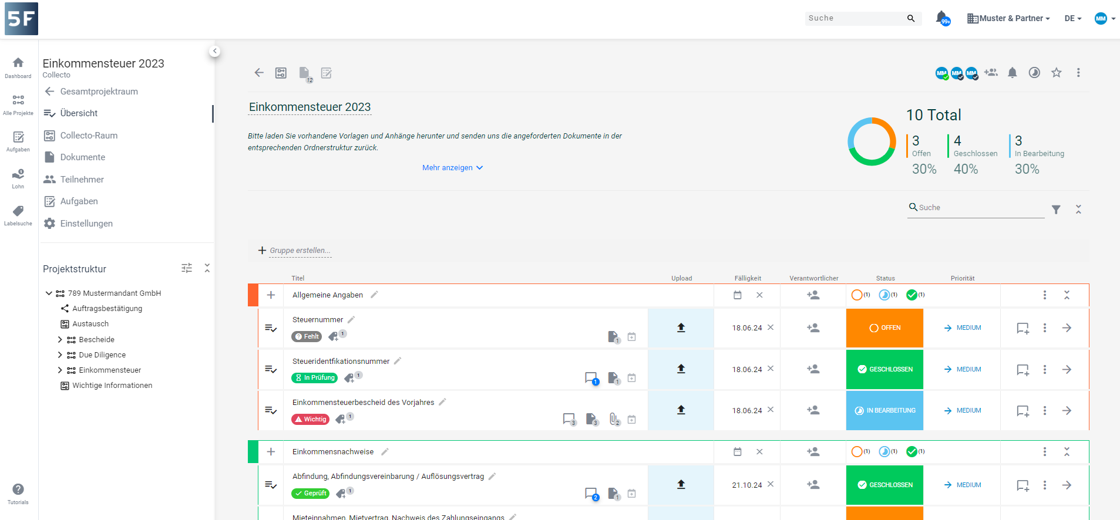Mark project as favorite with star icon
The height and width of the screenshot is (520, 1120).
1056,73
